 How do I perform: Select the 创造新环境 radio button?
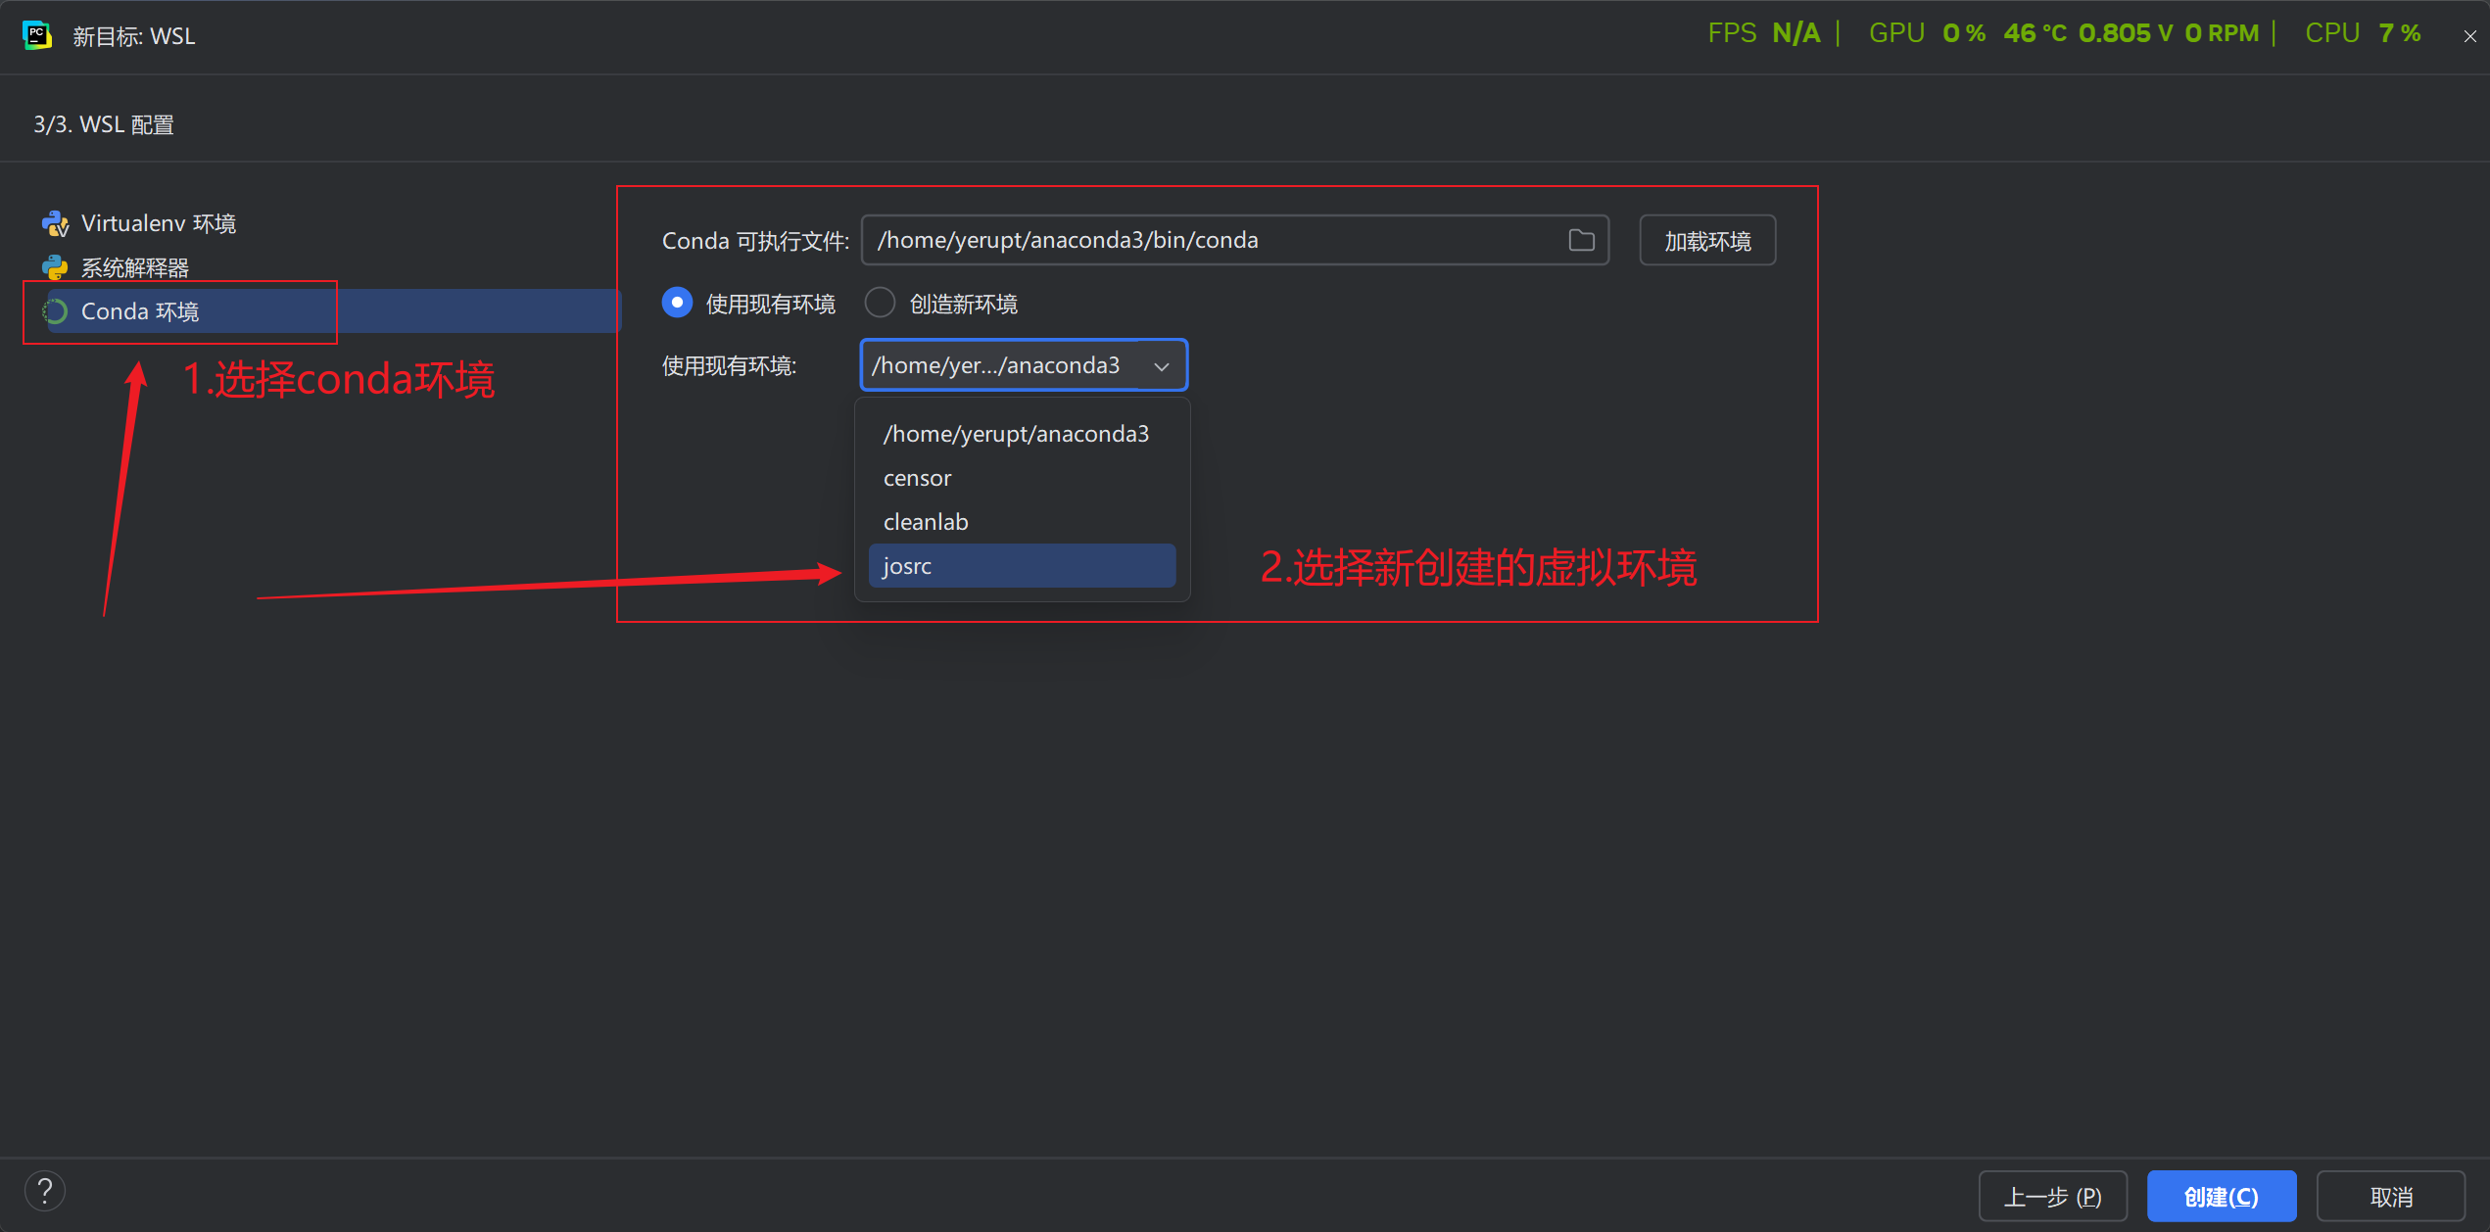(x=880, y=303)
